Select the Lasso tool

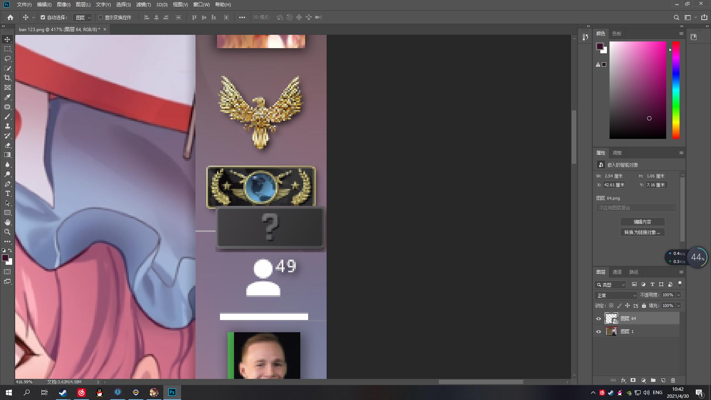(7, 59)
